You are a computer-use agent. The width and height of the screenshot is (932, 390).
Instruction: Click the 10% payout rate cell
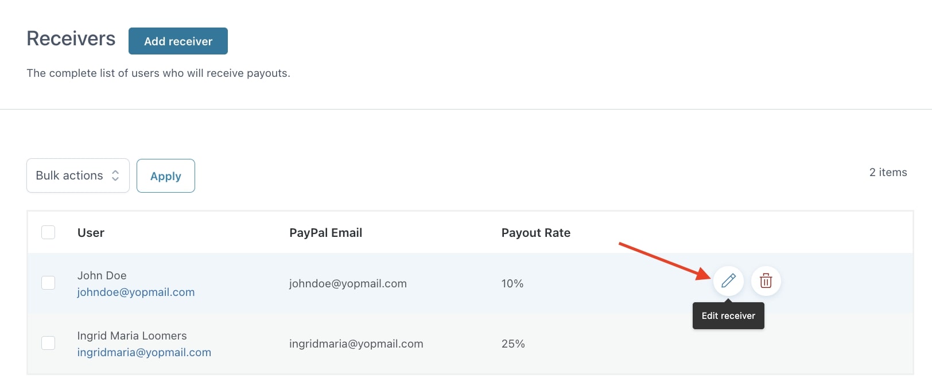[x=512, y=283]
